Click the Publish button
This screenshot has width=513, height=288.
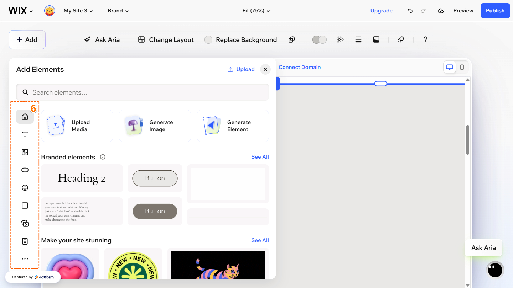coord(495,11)
